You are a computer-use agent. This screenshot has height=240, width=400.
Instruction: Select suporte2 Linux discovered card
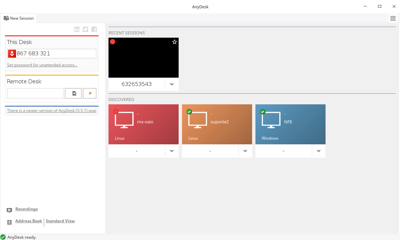click(x=217, y=124)
